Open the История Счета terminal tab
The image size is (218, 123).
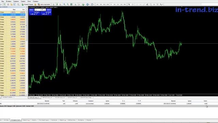pos(16,120)
